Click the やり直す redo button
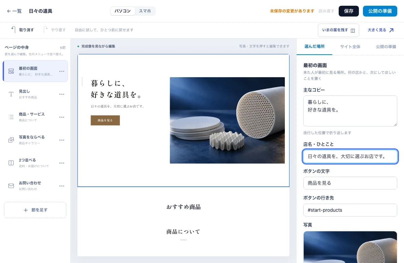404x263 pixels. 55,30
